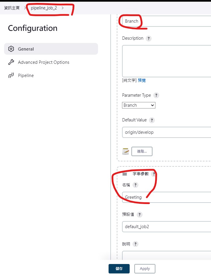211x274 pixels.
Task: Grab the drag handle of 字串參數
Action: 125,174
